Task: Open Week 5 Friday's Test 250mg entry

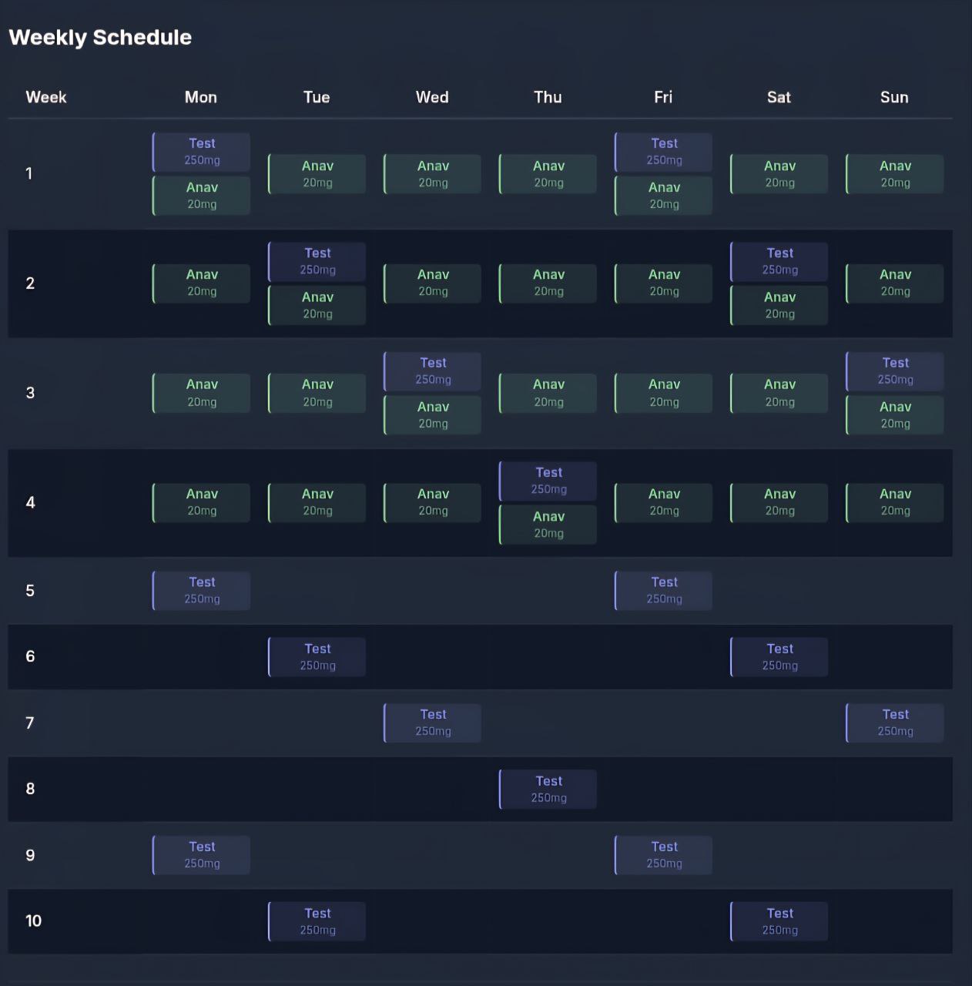Action: pyautogui.click(x=664, y=590)
